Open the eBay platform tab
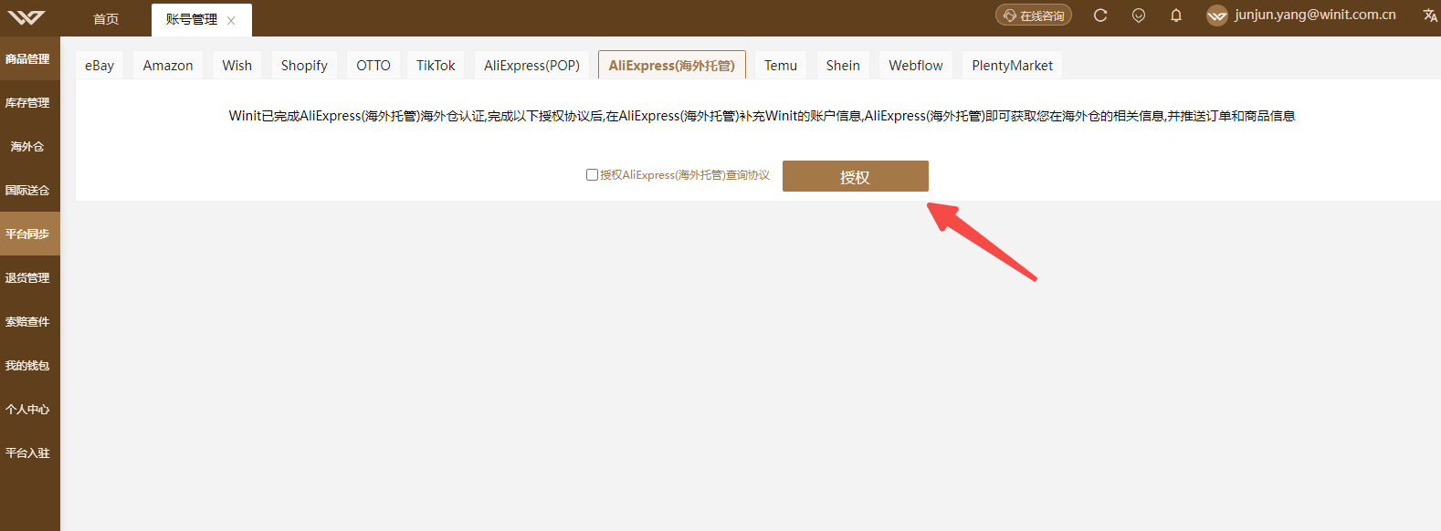 pos(100,66)
